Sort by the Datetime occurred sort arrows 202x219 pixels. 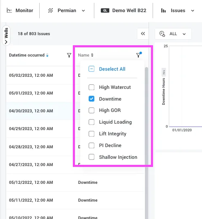47,55
